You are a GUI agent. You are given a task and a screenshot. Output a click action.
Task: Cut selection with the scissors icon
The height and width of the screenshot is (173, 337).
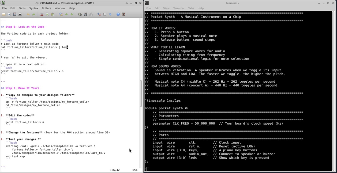42,14
